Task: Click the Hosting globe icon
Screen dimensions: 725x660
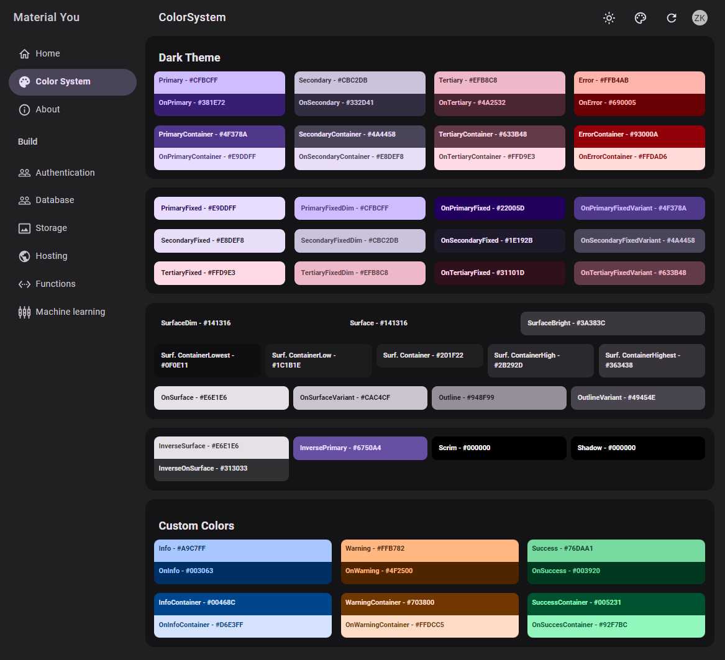Action: point(24,256)
